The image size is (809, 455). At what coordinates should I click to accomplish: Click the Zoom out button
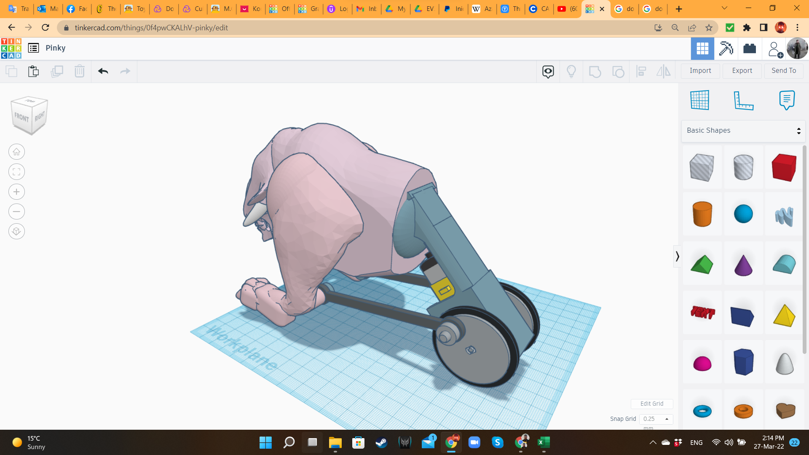pos(16,211)
